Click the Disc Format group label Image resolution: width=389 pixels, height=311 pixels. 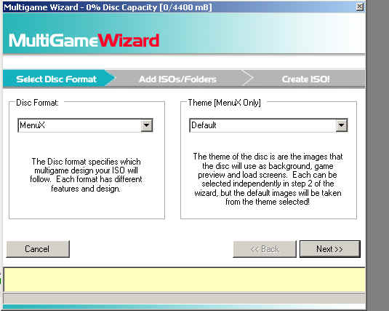[37, 103]
